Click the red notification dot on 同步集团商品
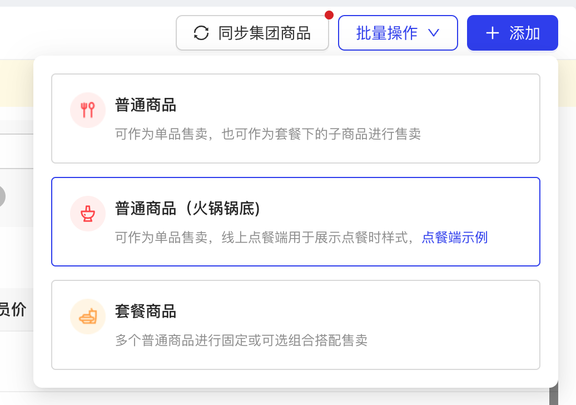Viewport: 576px width, 405px height. [329, 15]
